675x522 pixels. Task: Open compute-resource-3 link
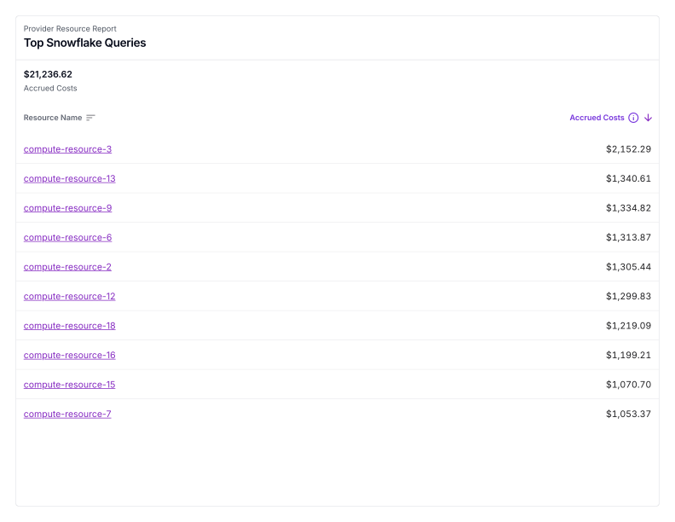tap(67, 149)
